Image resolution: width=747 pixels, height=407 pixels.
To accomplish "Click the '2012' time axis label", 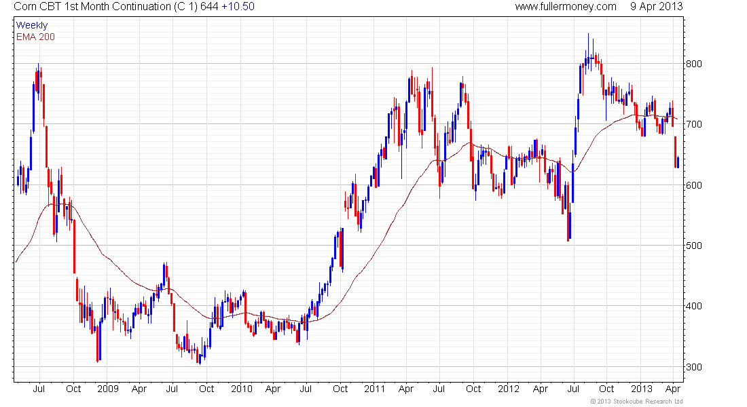I will pyautogui.click(x=509, y=389).
